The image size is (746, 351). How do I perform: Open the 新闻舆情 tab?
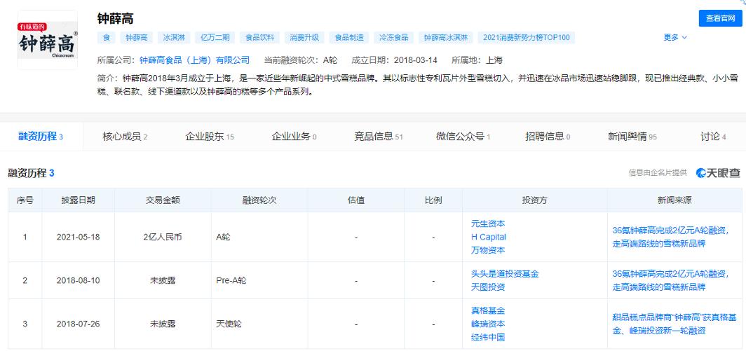[x=632, y=137]
